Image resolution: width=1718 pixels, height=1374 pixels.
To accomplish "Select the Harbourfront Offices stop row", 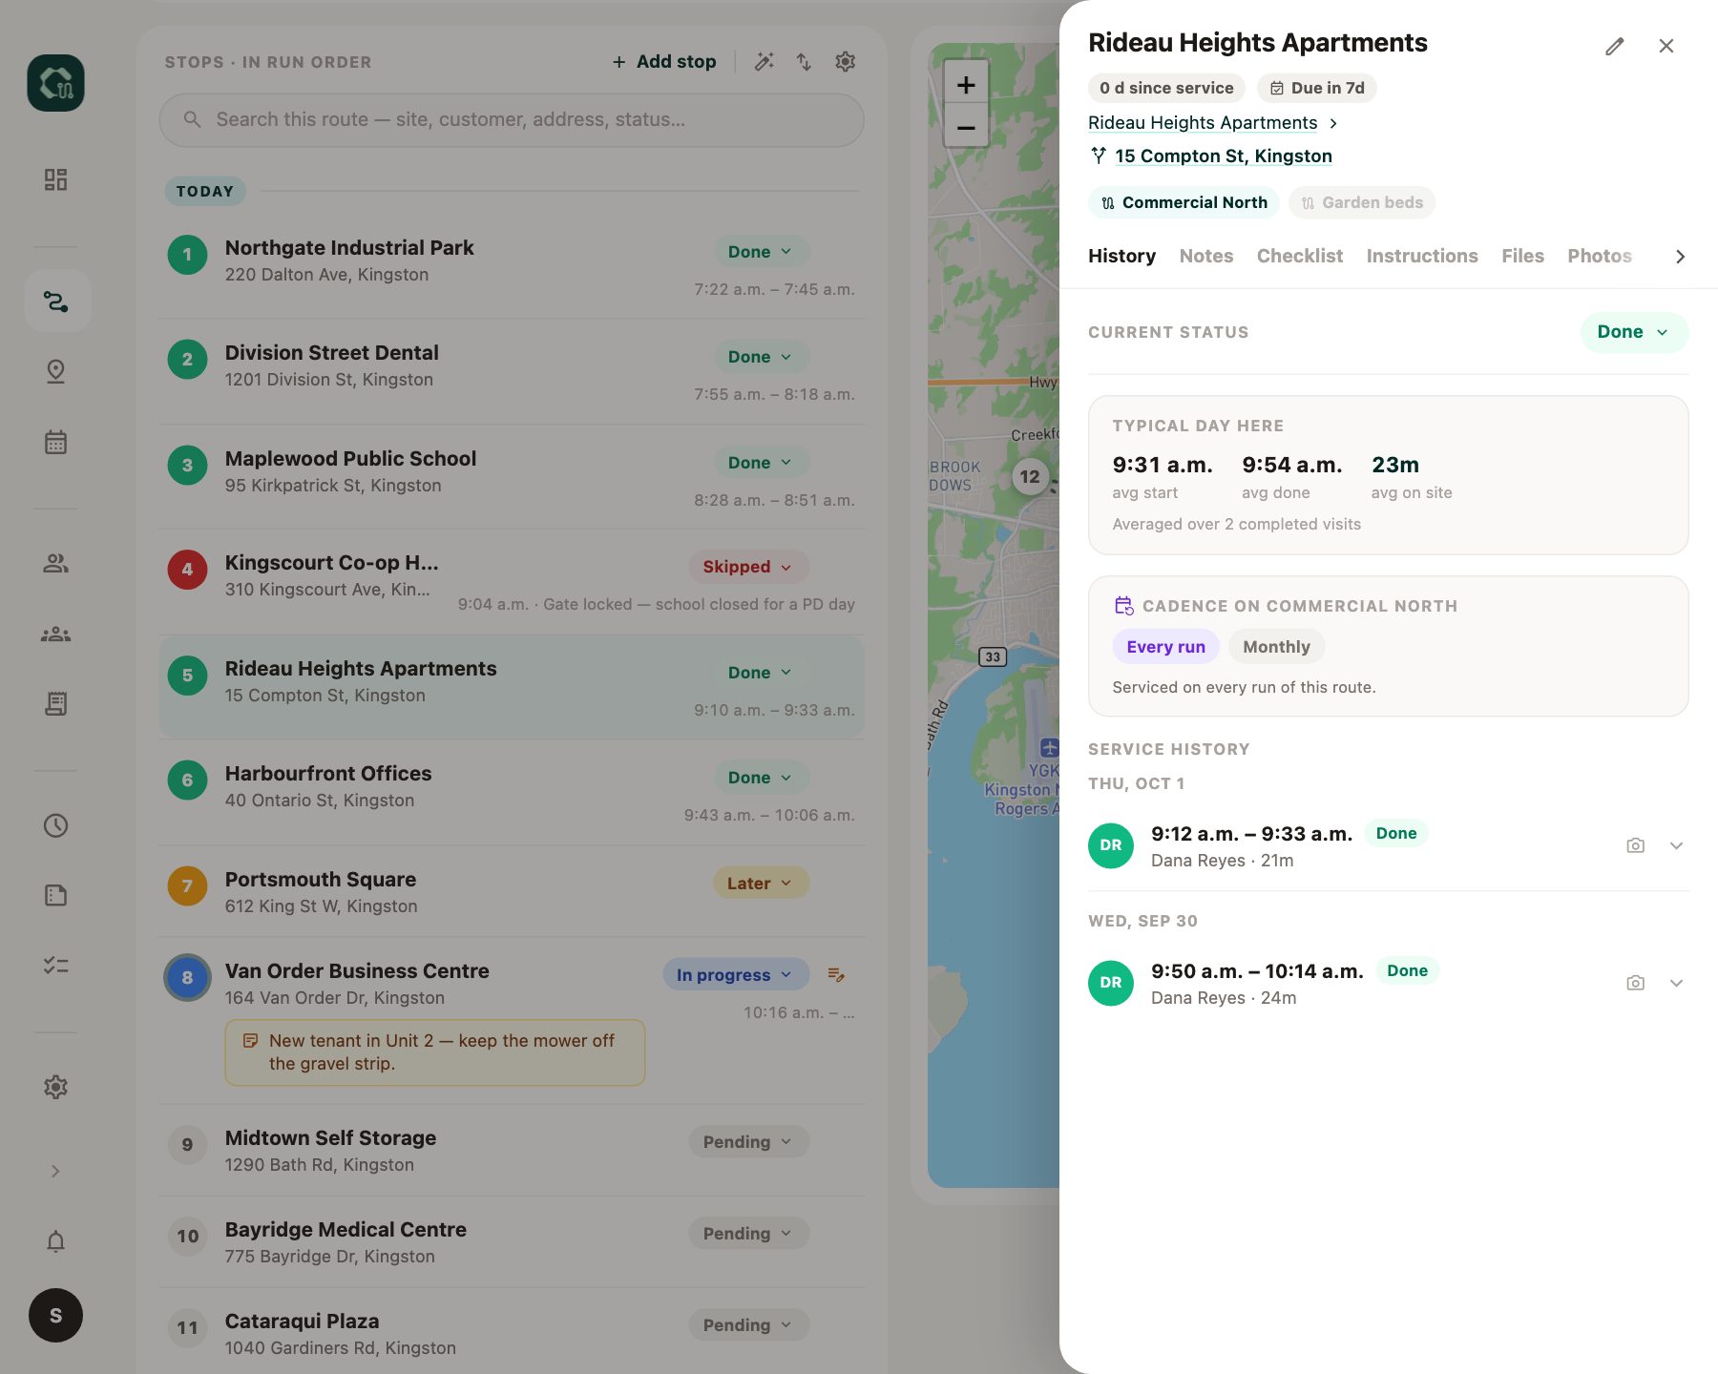I will coord(512,792).
